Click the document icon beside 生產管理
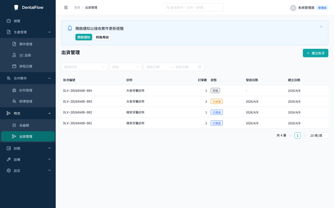The height and width of the screenshot is (208, 334). [x=8, y=32]
